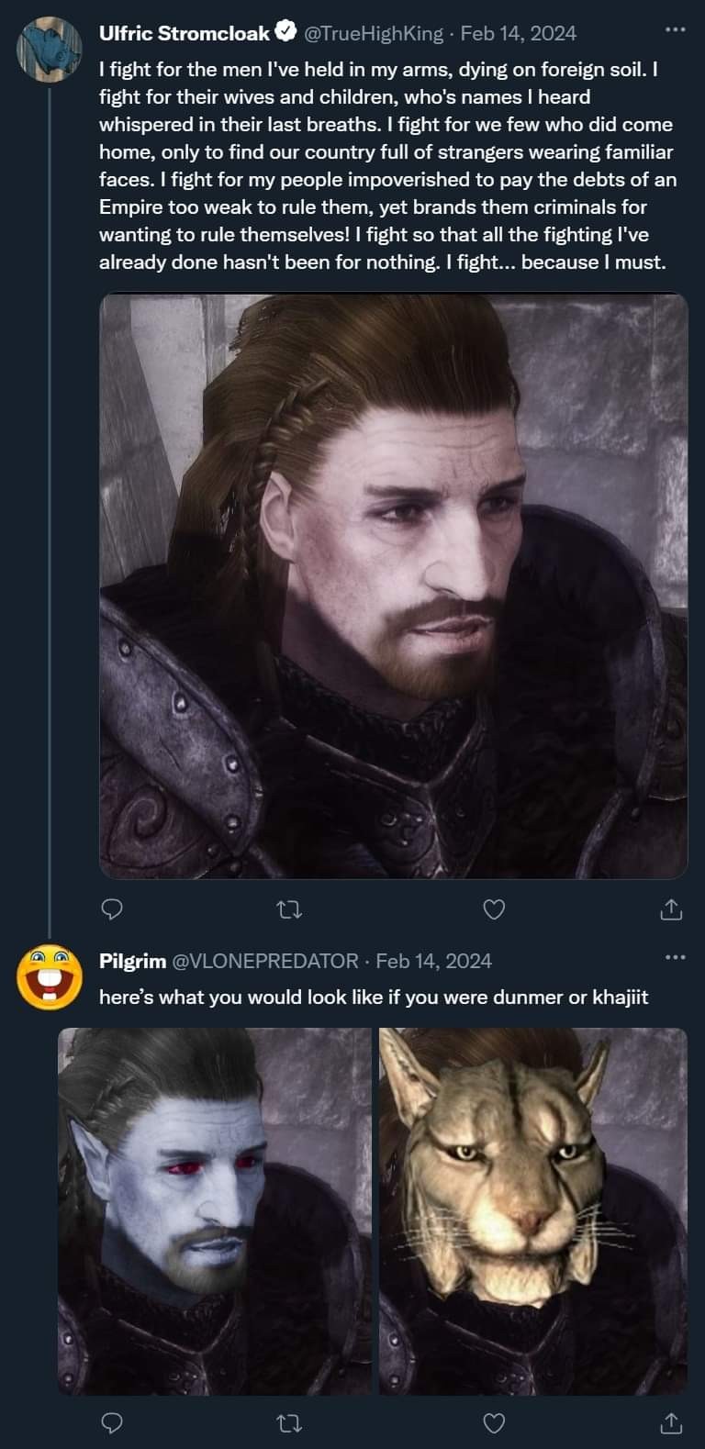Click the Feb 14, 2024 timestamp on Ulfric's tweet

tap(517, 33)
